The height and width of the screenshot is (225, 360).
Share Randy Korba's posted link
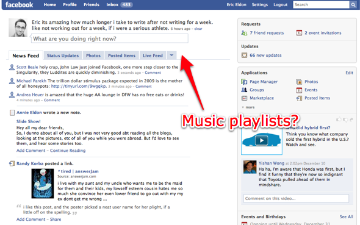click(56, 220)
